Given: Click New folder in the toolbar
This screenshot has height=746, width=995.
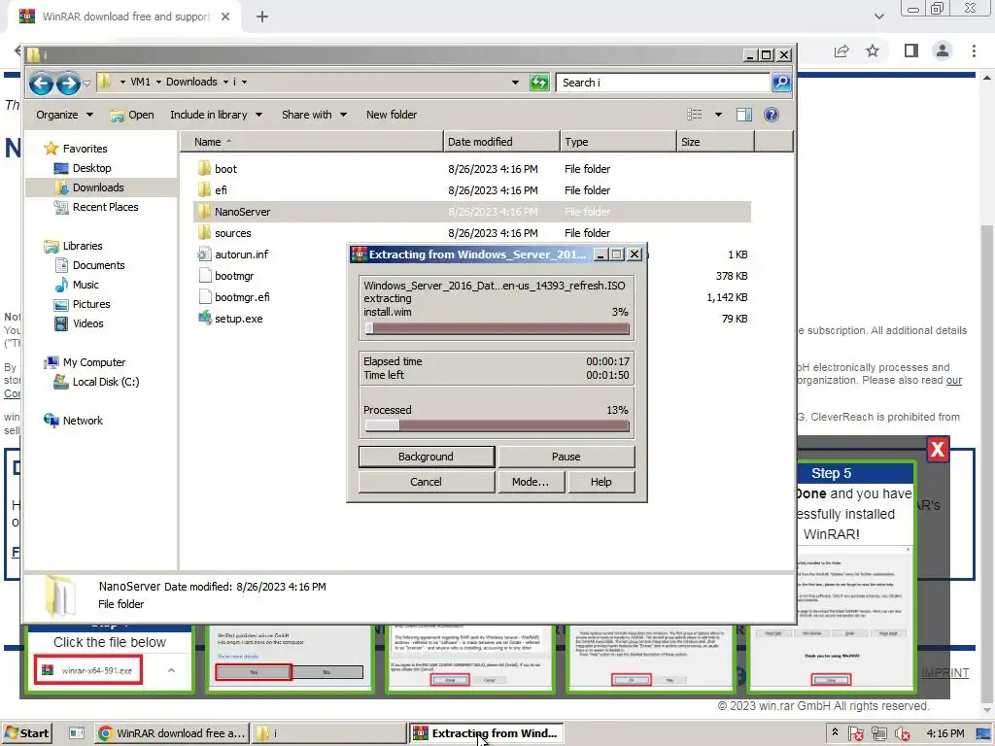Looking at the screenshot, I should pos(392,115).
